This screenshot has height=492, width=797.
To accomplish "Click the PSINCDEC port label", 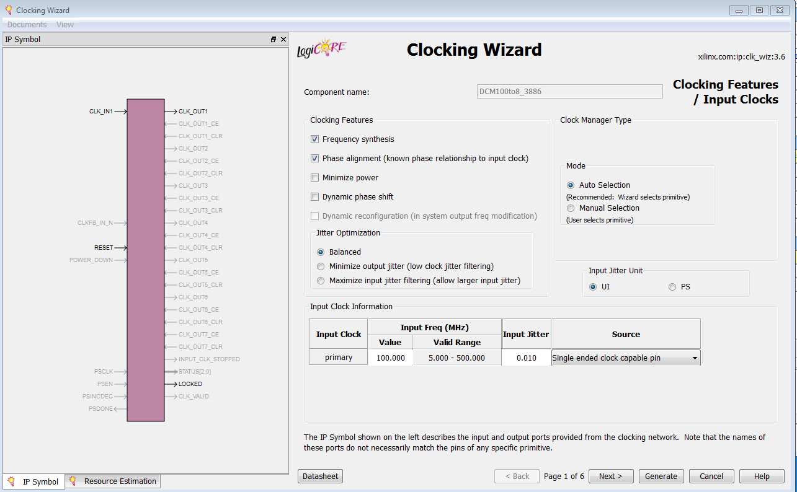I will coord(98,397).
